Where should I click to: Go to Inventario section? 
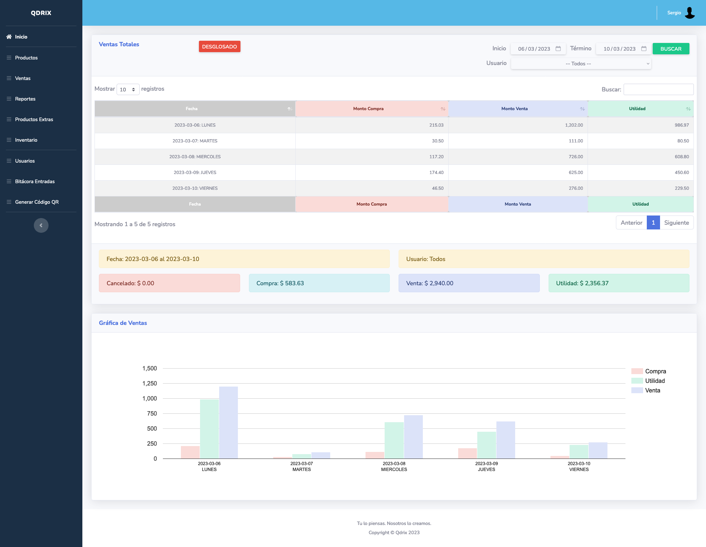pyautogui.click(x=41, y=140)
